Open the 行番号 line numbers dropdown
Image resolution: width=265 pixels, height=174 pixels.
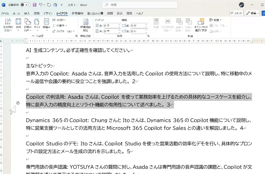pos(60,26)
